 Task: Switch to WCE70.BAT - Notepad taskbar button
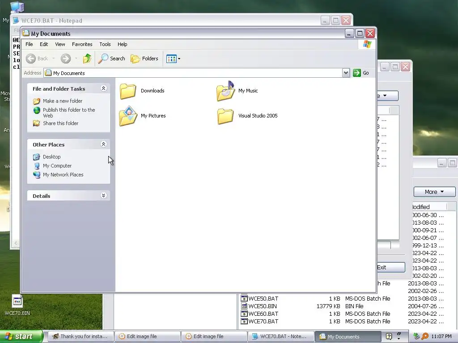(280, 337)
